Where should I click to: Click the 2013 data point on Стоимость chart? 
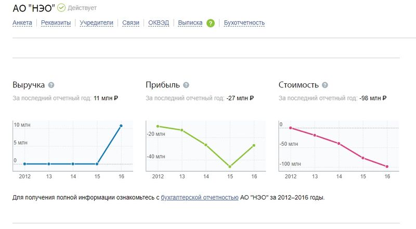[315, 135]
